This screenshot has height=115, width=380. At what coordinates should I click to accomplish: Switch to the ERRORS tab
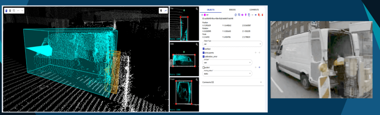click(x=232, y=10)
